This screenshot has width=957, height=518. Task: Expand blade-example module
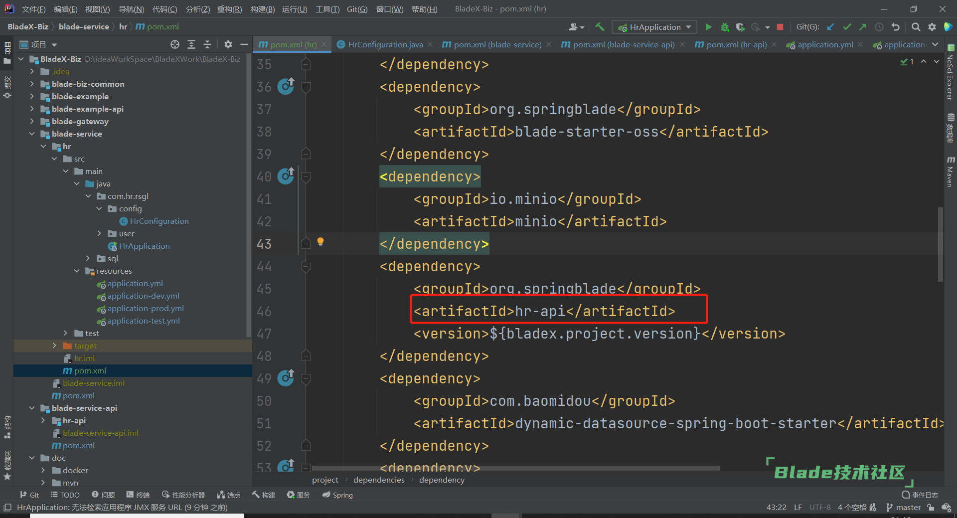32,96
